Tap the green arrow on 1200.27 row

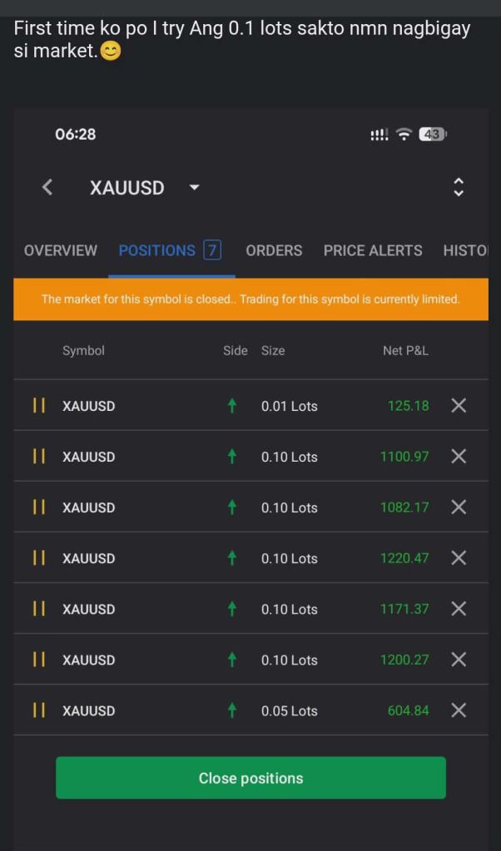coord(232,660)
